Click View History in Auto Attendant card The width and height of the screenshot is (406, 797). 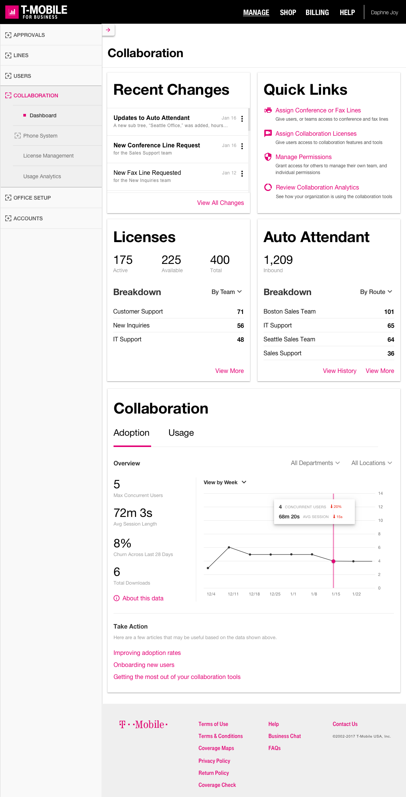tap(340, 371)
